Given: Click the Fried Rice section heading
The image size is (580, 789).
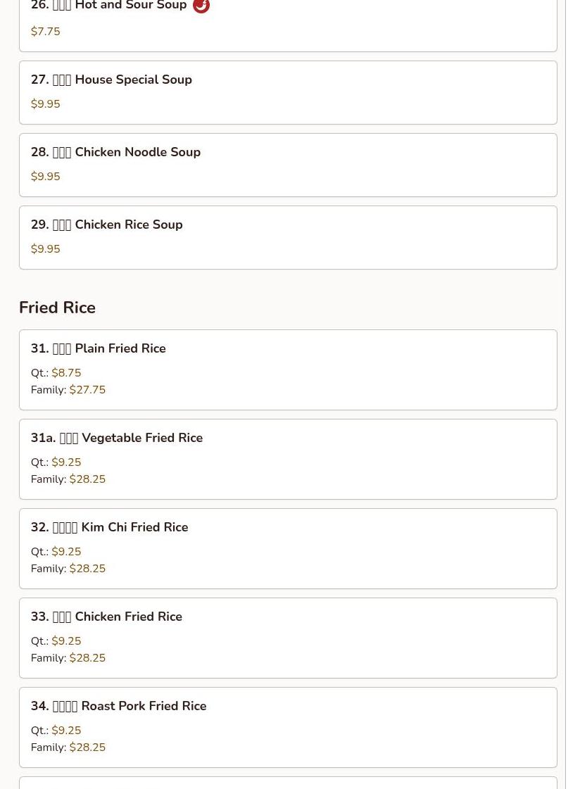Looking at the screenshot, I should pyautogui.click(x=57, y=308).
